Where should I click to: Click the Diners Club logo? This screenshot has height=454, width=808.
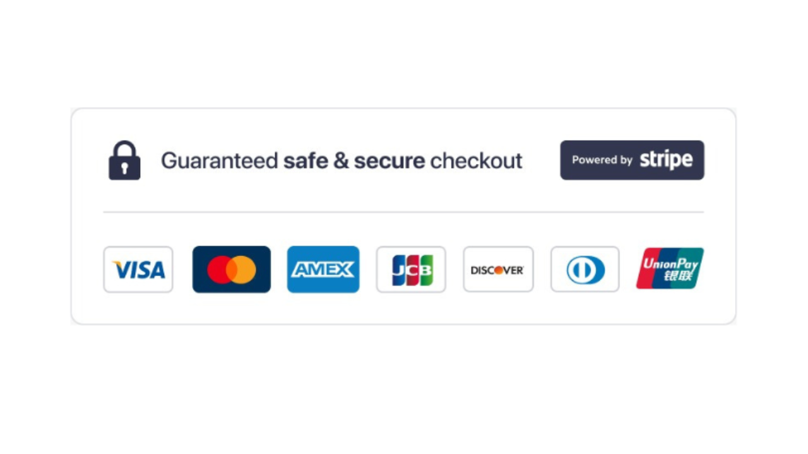pos(585,270)
